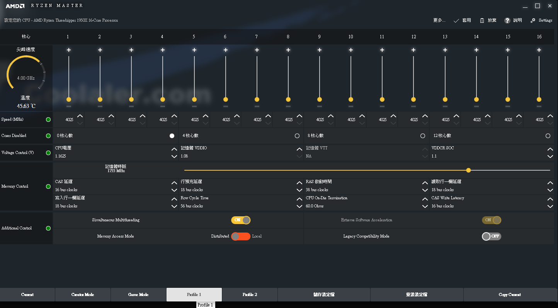Click the plus icon above core 5
This screenshot has width=558, height=308.
click(x=194, y=50)
